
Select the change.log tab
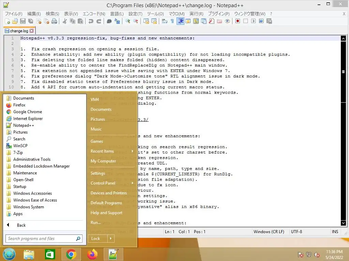click(x=19, y=31)
